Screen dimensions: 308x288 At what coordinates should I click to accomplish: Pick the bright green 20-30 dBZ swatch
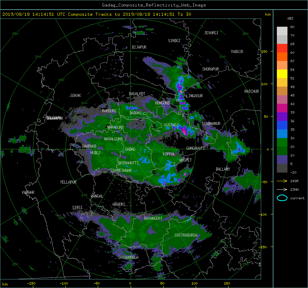(x=282, y=142)
